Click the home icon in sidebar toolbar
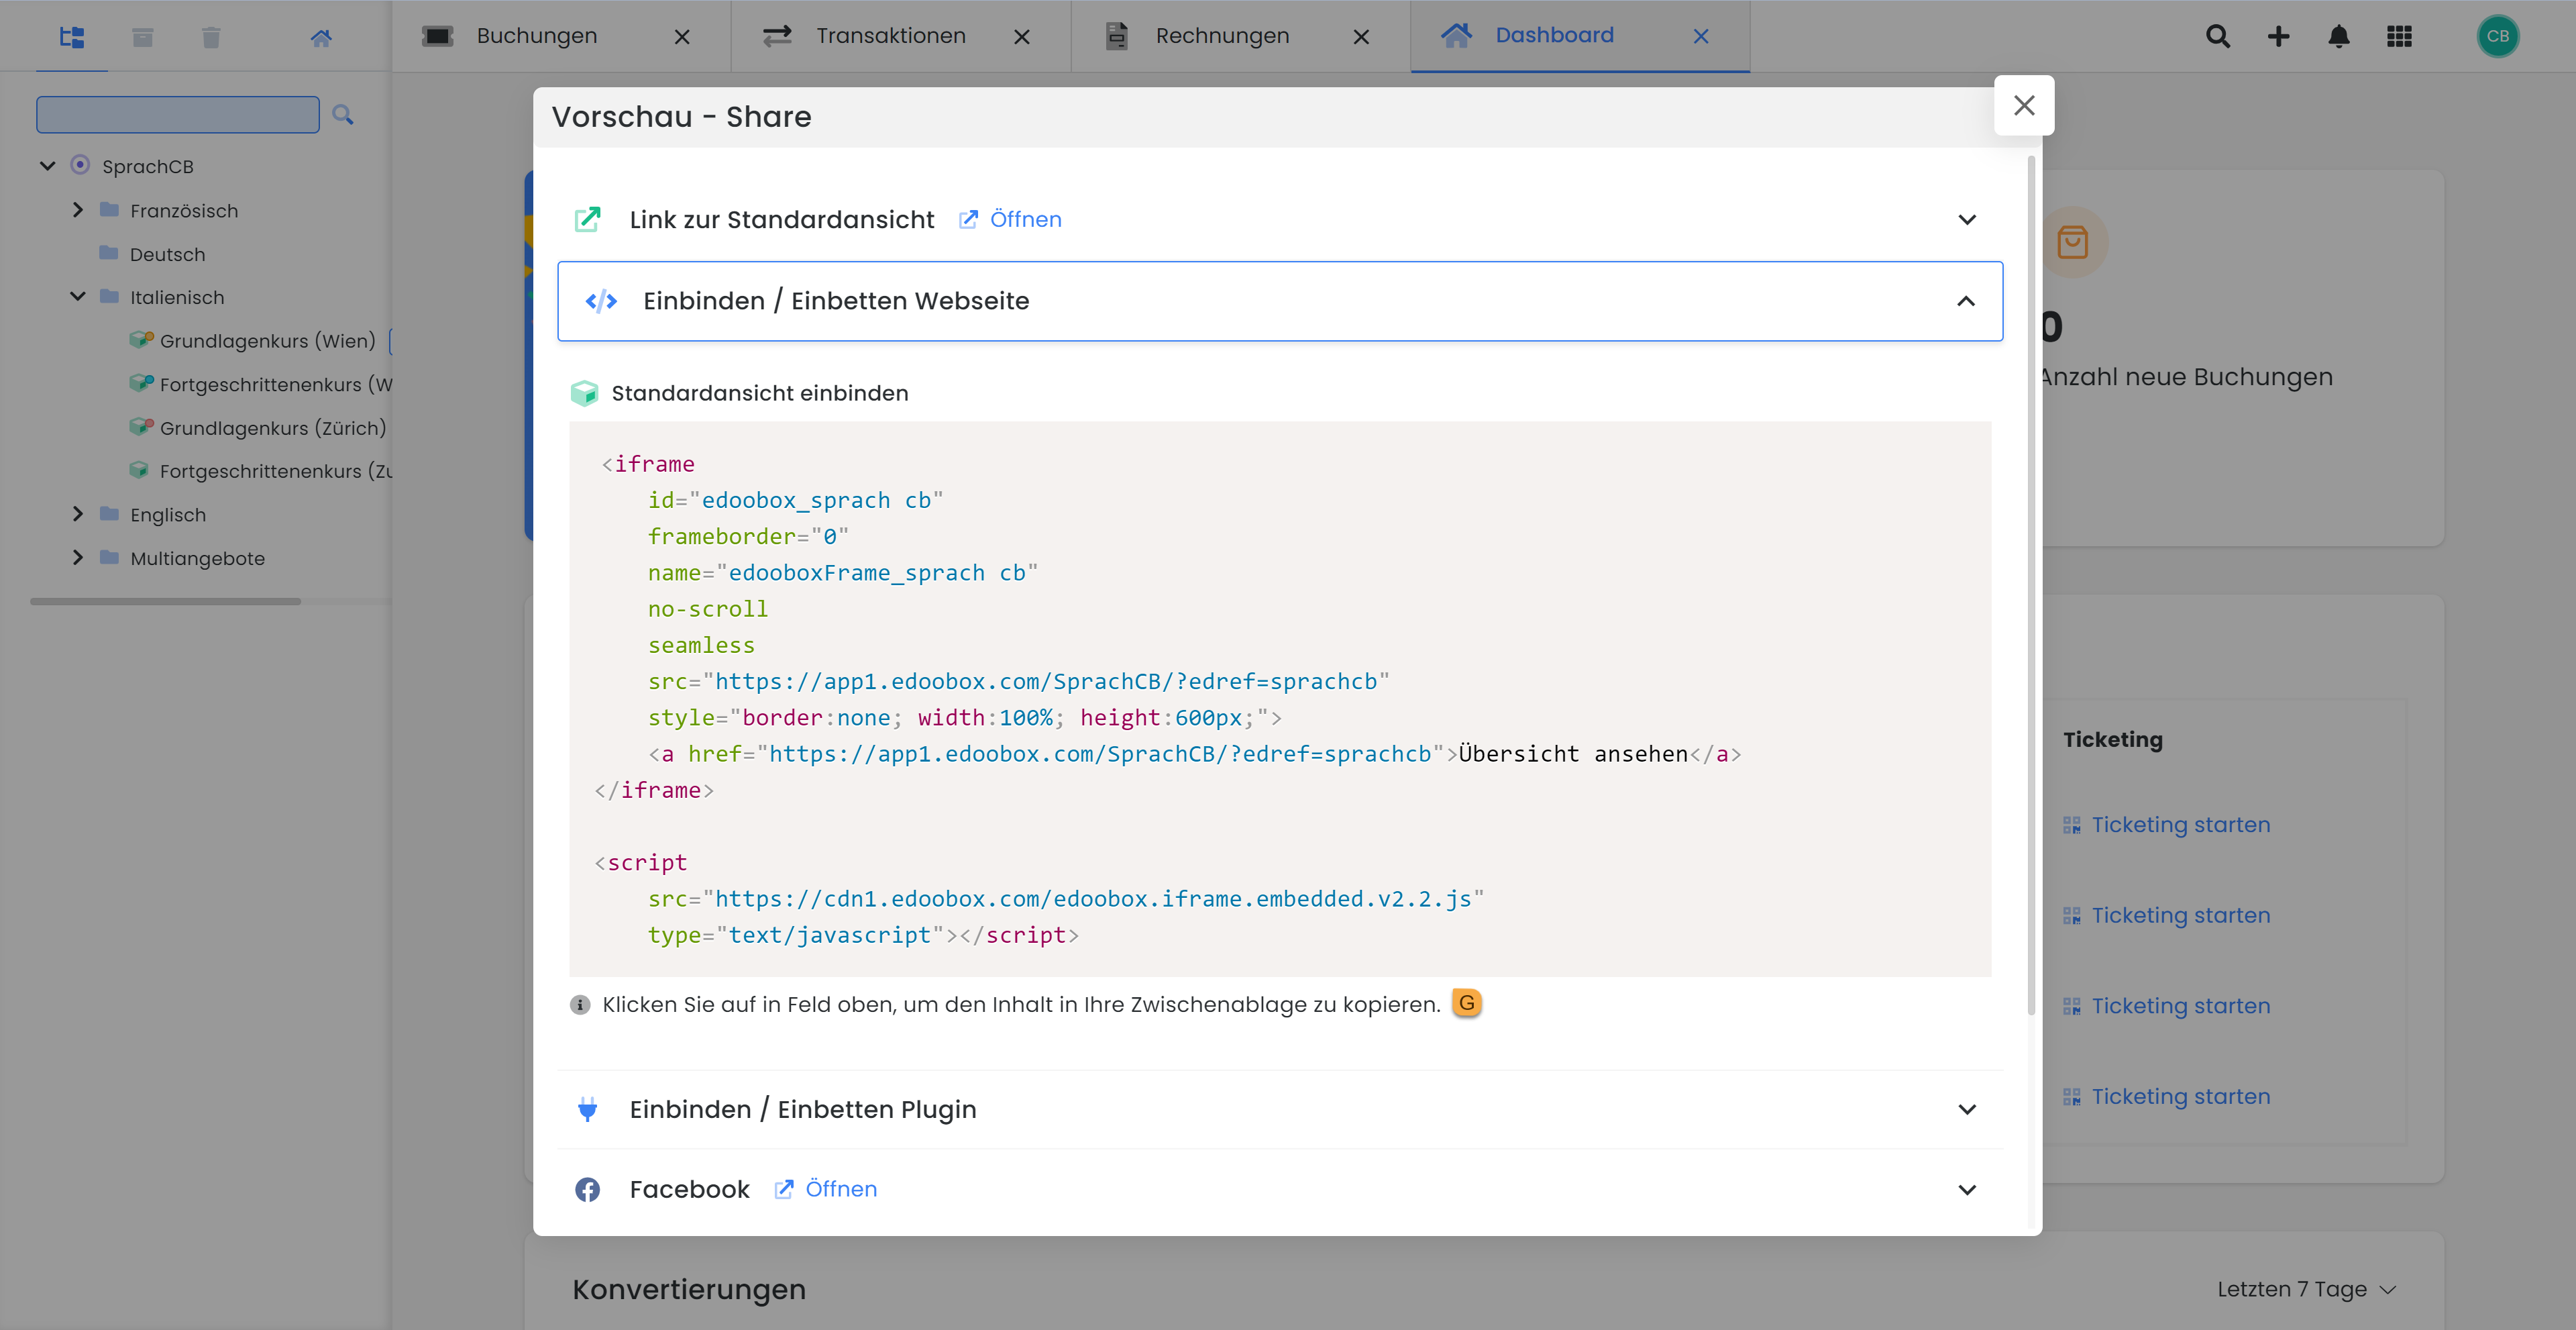 (x=320, y=37)
